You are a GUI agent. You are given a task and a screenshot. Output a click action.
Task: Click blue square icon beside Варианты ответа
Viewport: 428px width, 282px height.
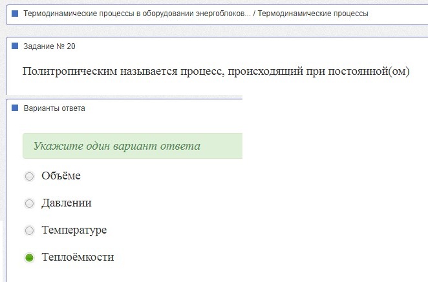15,108
